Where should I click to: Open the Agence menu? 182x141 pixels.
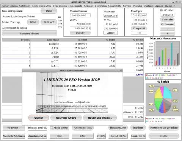159,6
